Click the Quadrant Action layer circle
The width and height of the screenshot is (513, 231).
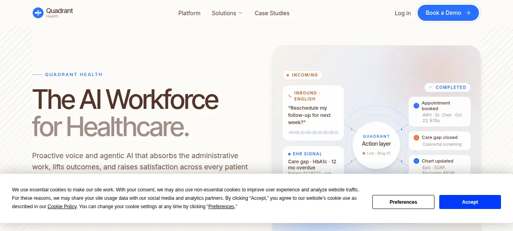tap(376, 145)
